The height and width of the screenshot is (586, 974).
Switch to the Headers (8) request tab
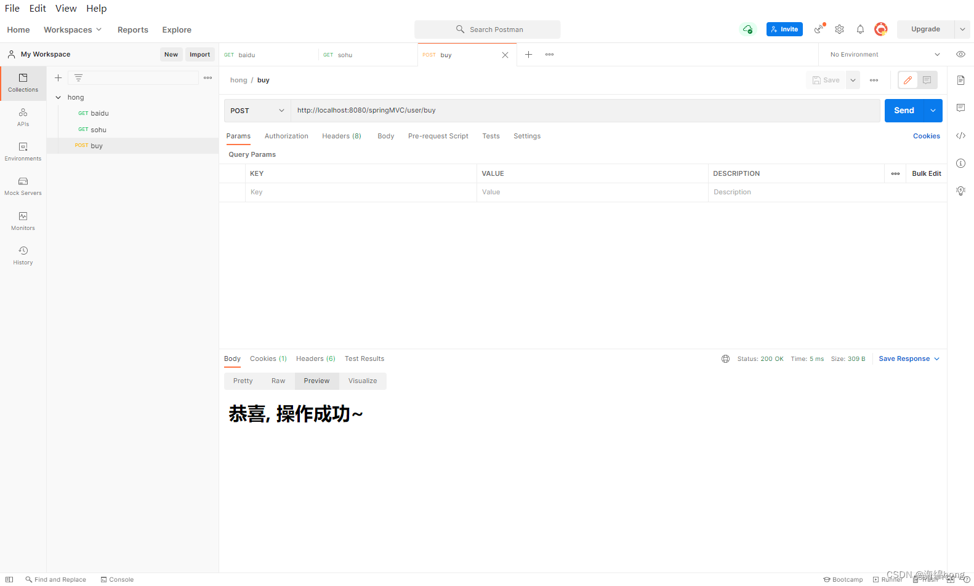342,136
